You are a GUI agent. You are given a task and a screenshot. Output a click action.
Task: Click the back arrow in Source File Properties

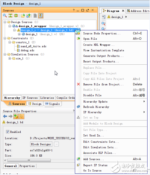tap(5, 116)
